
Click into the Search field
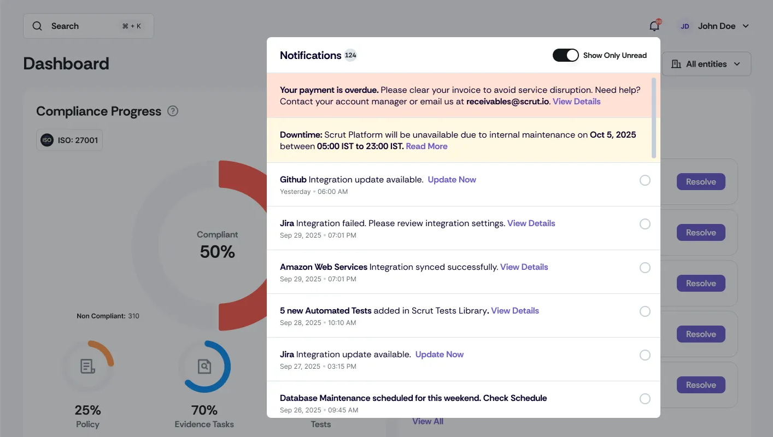click(x=82, y=26)
